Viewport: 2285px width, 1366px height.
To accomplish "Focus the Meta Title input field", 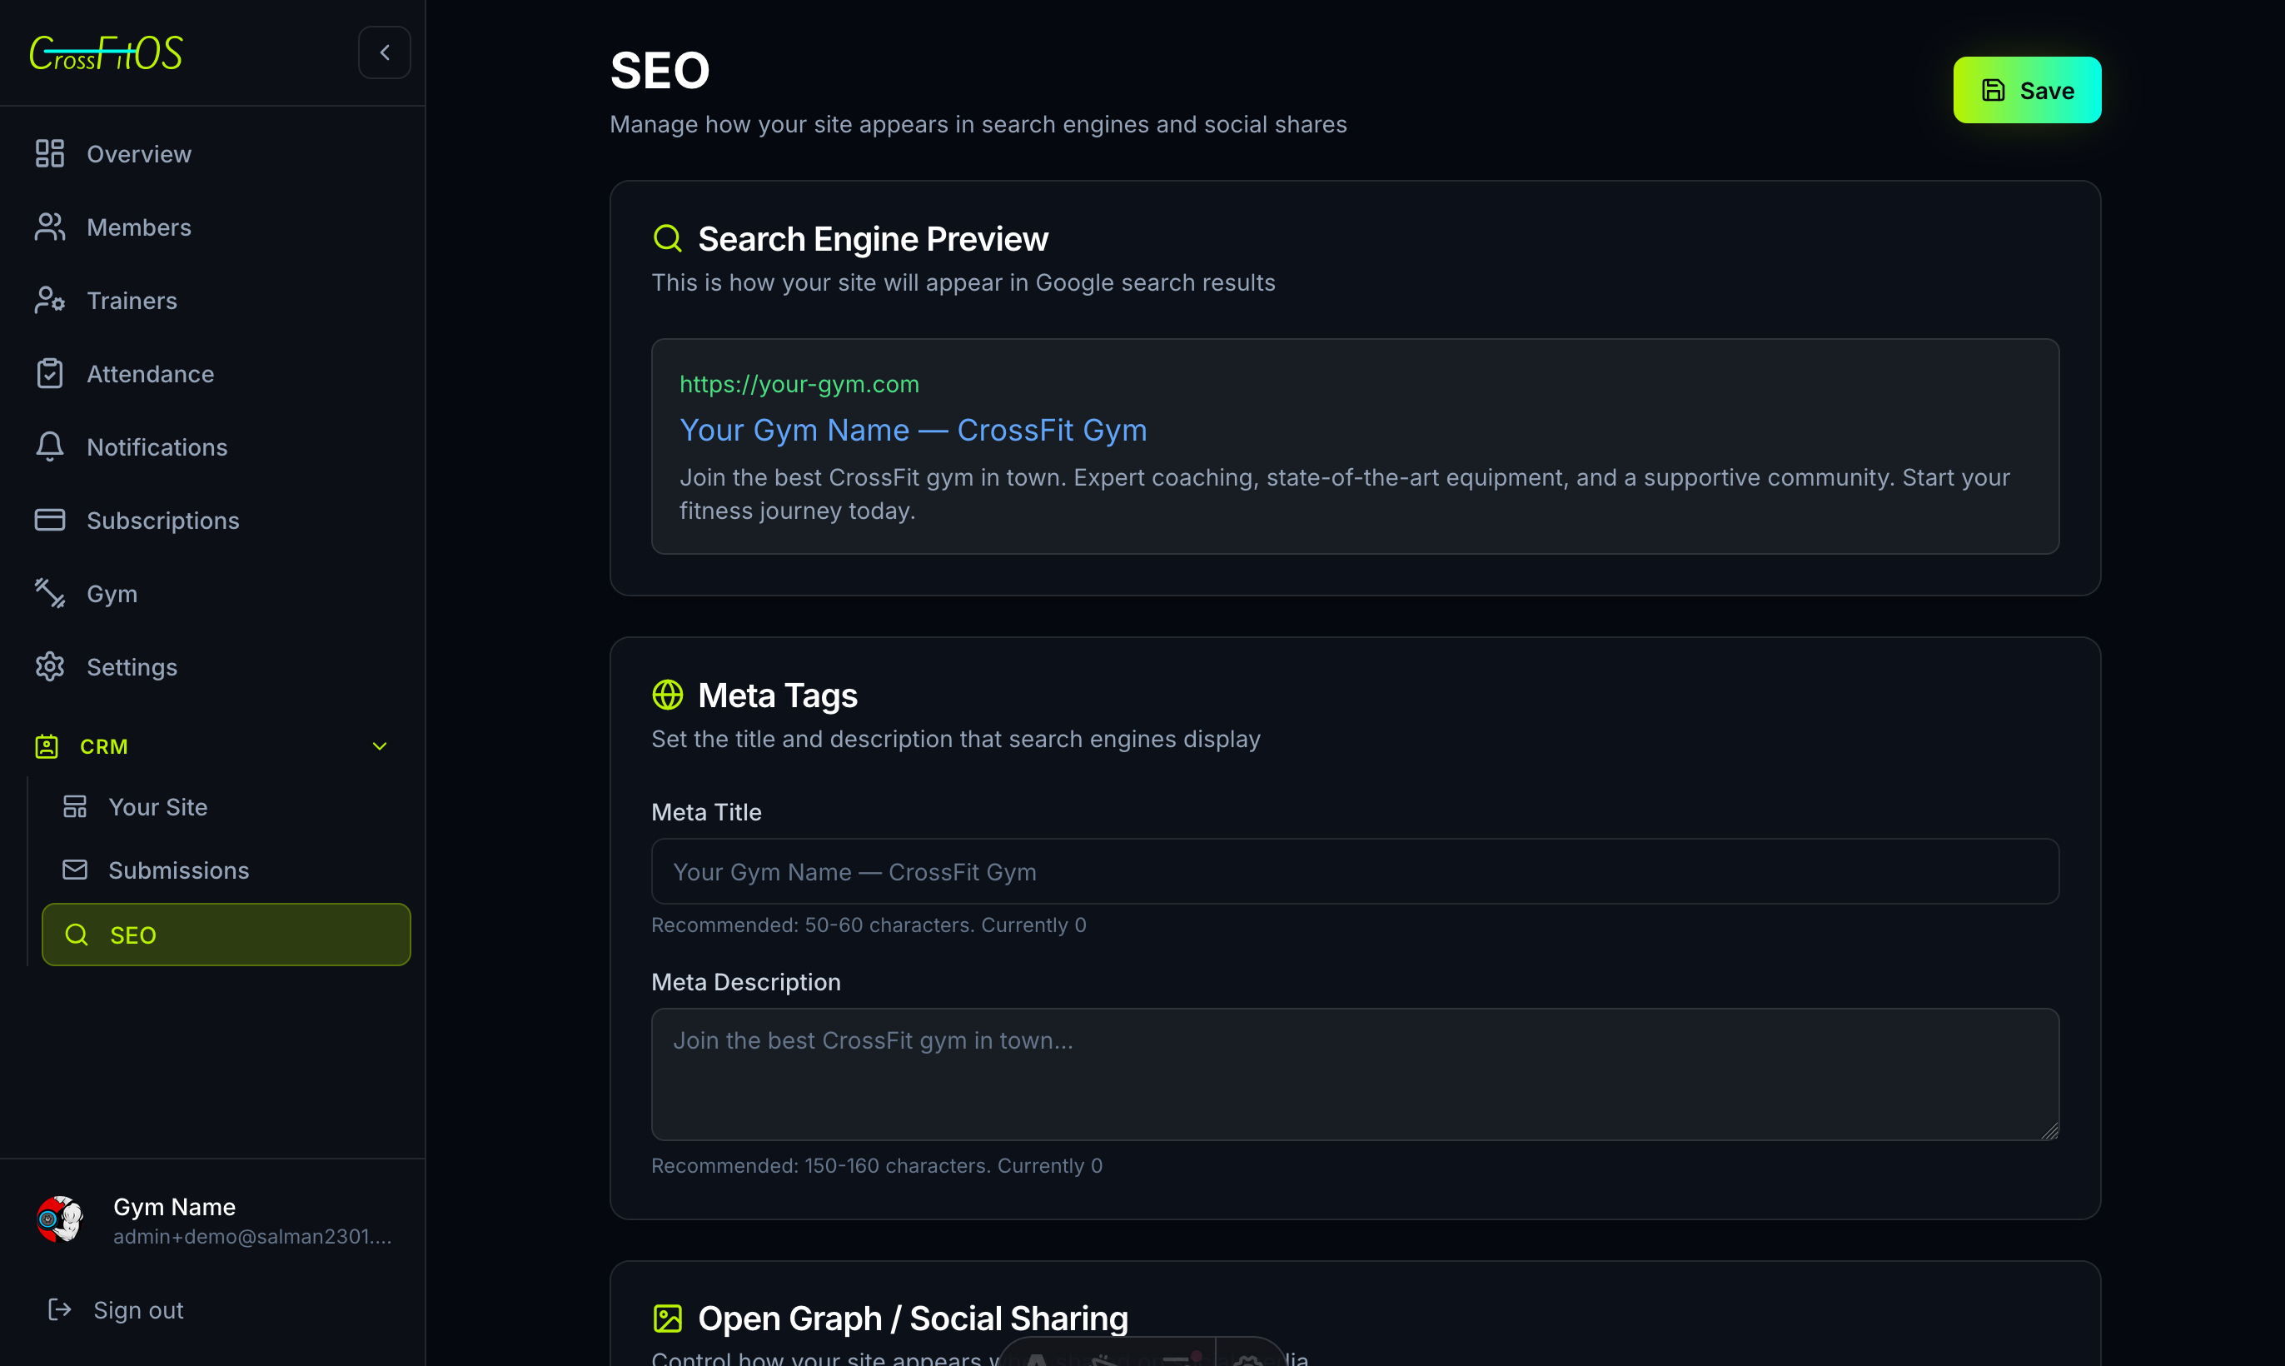I will pyautogui.click(x=1355, y=872).
